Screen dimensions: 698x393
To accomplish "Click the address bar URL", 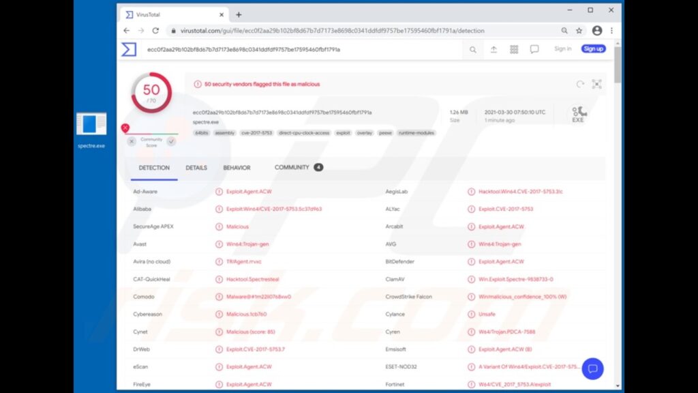I will point(332,31).
